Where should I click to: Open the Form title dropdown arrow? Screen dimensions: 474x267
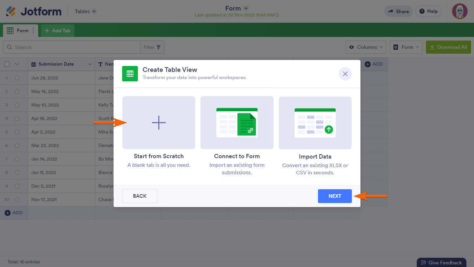tap(246, 9)
